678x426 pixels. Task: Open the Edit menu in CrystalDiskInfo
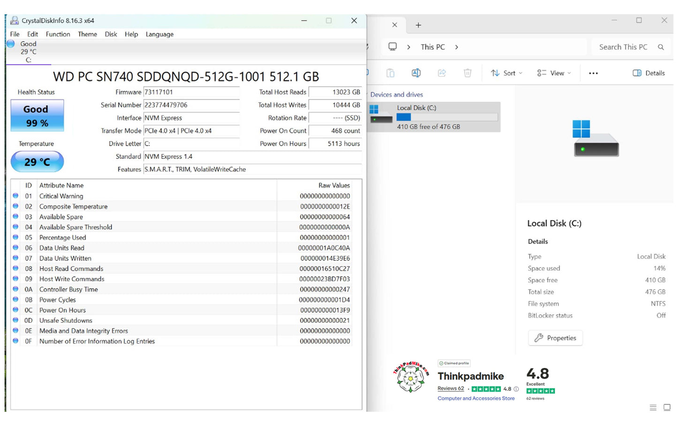click(x=32, y=34)
